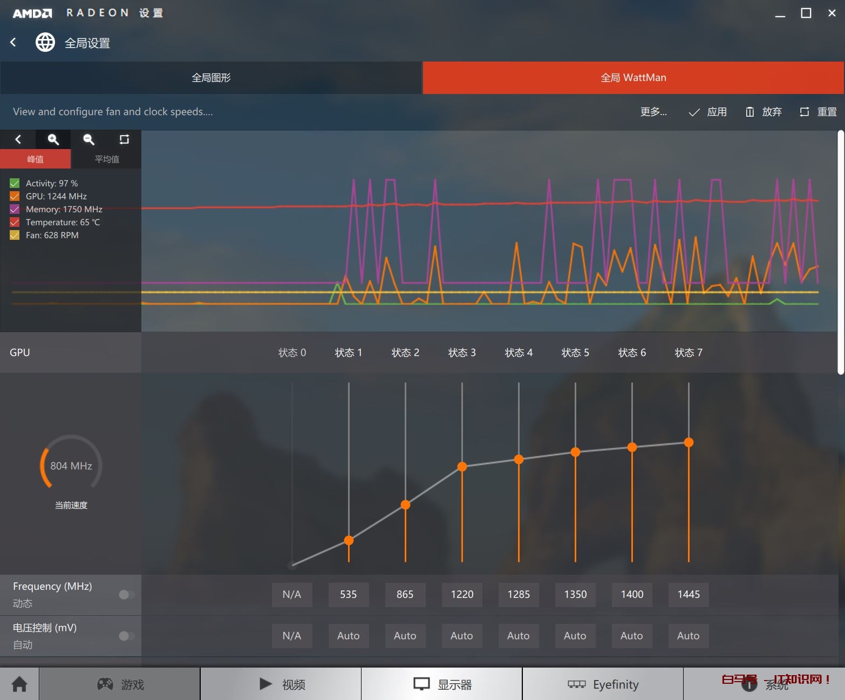Go back using the header arrow

tap(13, 42)
